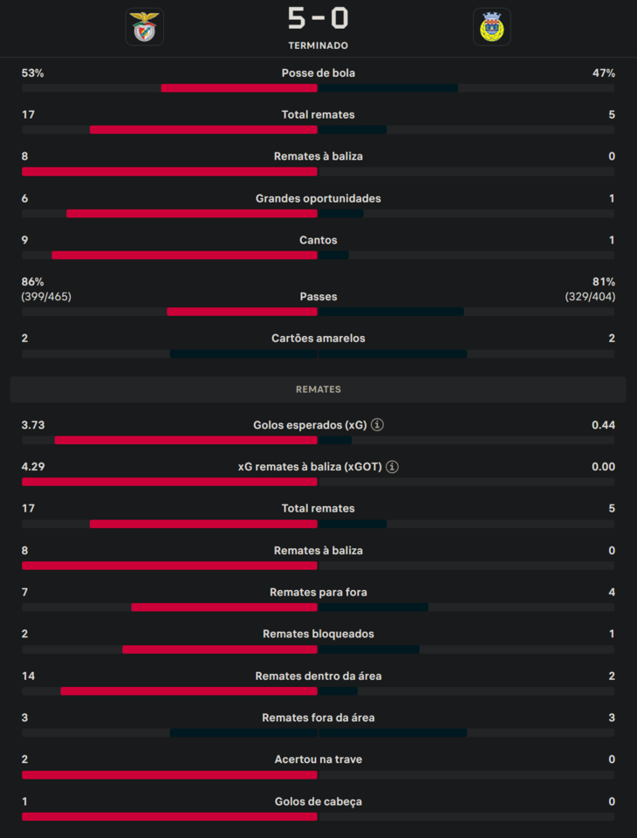Viewport: 637px width, 838px height.
Task: Click the Acertou na trave bar
Action: coord(318,775)
